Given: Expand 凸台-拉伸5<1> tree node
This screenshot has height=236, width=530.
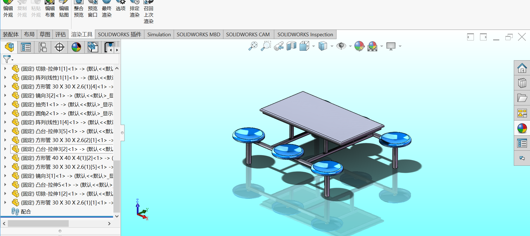Looking at the screenshot, I should pos(5,184).
